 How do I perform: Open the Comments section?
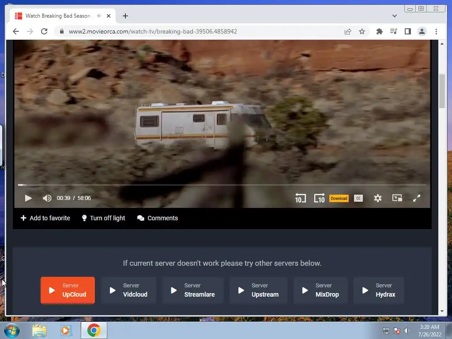coord(158,218)
